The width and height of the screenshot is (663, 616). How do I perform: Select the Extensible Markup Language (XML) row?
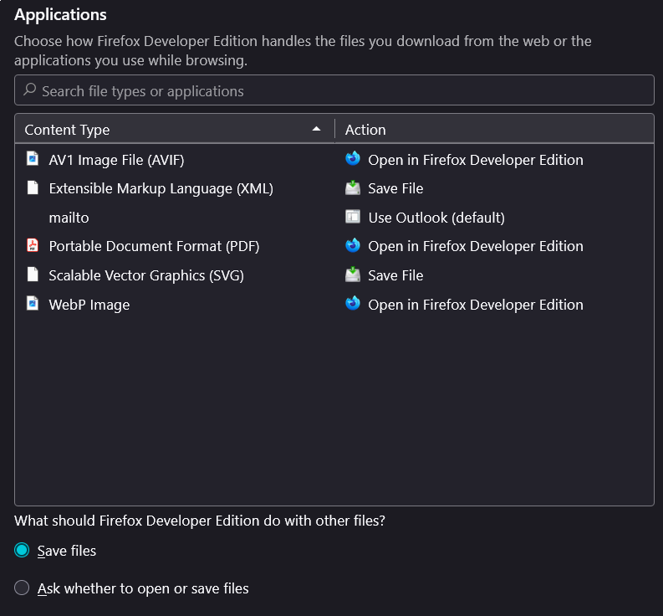334,188
